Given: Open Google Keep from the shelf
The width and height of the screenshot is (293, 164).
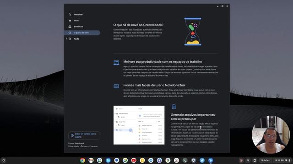Looking at the screenshot, I should pyautogui.click(x=142, y=160).
